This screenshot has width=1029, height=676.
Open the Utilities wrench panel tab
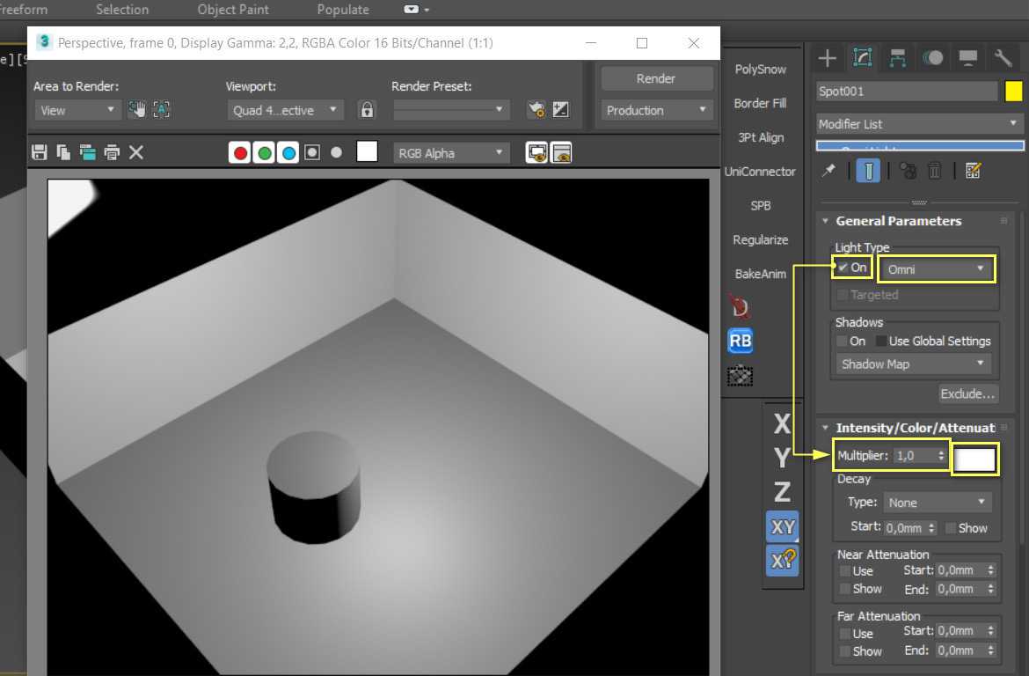pos(1003,58)
